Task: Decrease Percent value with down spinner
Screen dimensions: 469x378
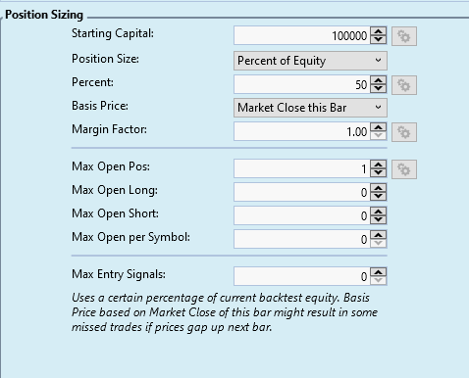Action: click(379, 89)
